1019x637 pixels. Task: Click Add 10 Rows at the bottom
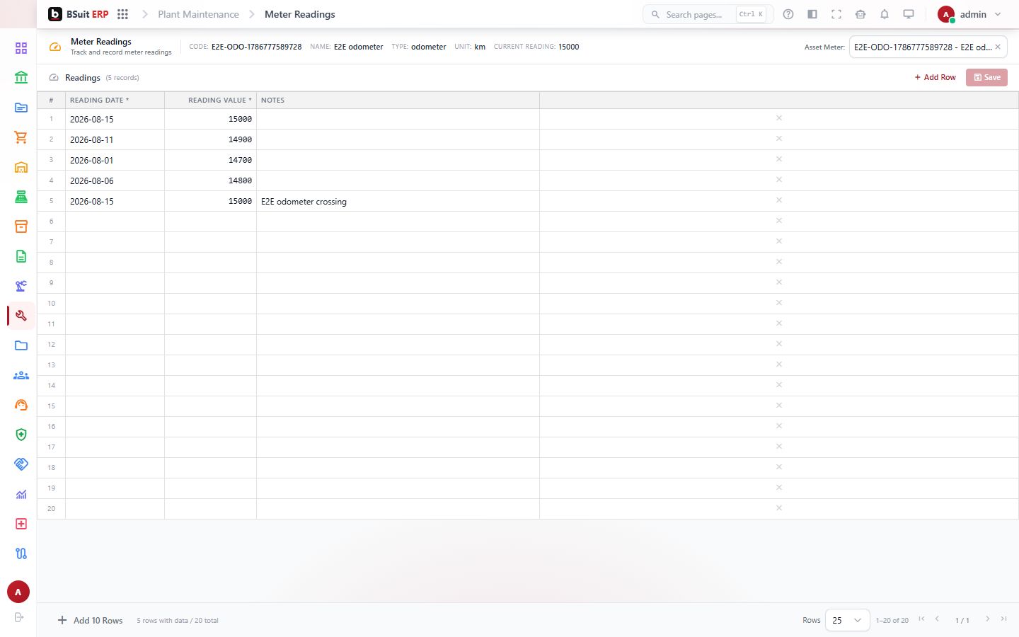(x=90, y=621)
